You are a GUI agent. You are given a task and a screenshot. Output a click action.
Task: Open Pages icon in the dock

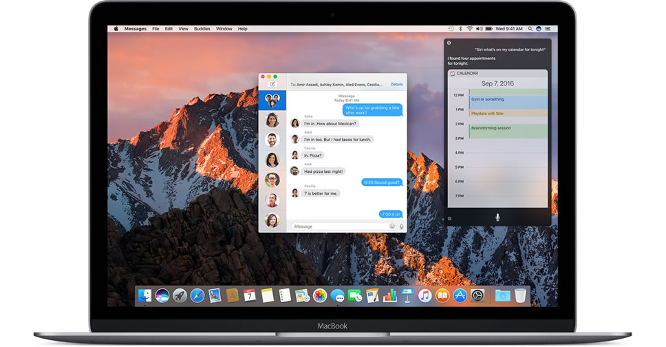click(372, 295)
